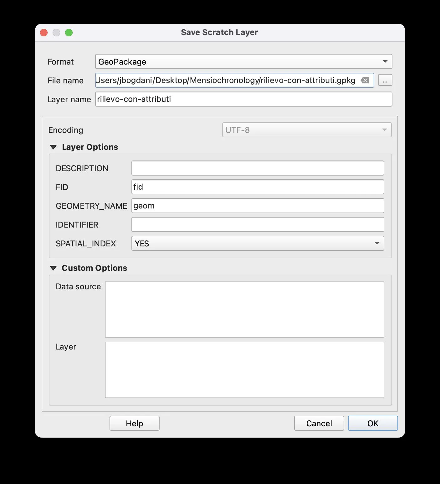Select the GEOMETRY_NAME field with geom
This screenshot has height=484, width=440.
(258, 206)
